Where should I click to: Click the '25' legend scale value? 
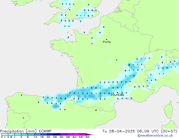click(x=55, y=137)
